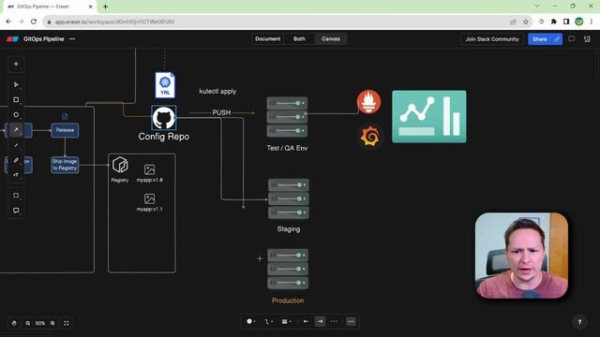Select the Test / QA Env server stack
The height and width of the screenshot is (337, 600).
[x=287, y=116]
